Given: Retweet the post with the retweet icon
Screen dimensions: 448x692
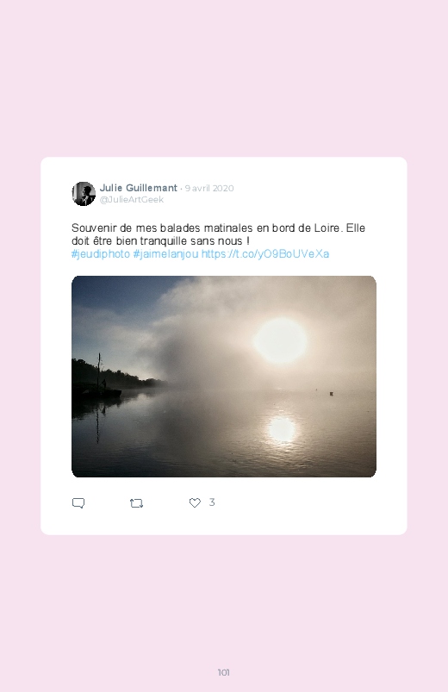Looking at the screenshot, I should [136, 503].
